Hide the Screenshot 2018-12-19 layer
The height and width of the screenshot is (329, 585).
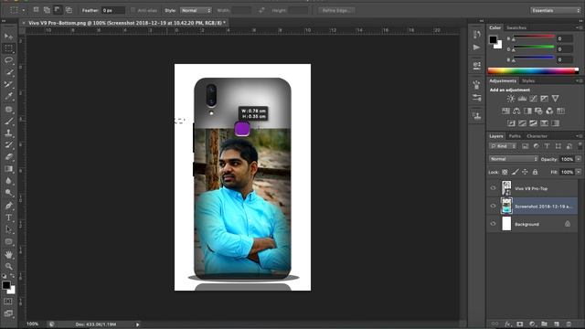coord(493,206)
